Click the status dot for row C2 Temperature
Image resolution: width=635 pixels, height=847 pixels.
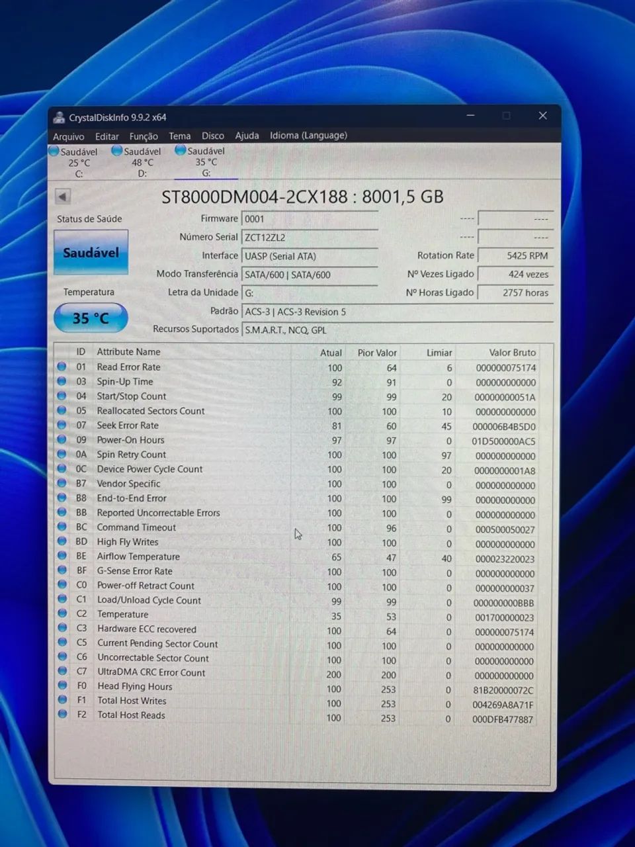pyautogui.click(x=62, y=614)
